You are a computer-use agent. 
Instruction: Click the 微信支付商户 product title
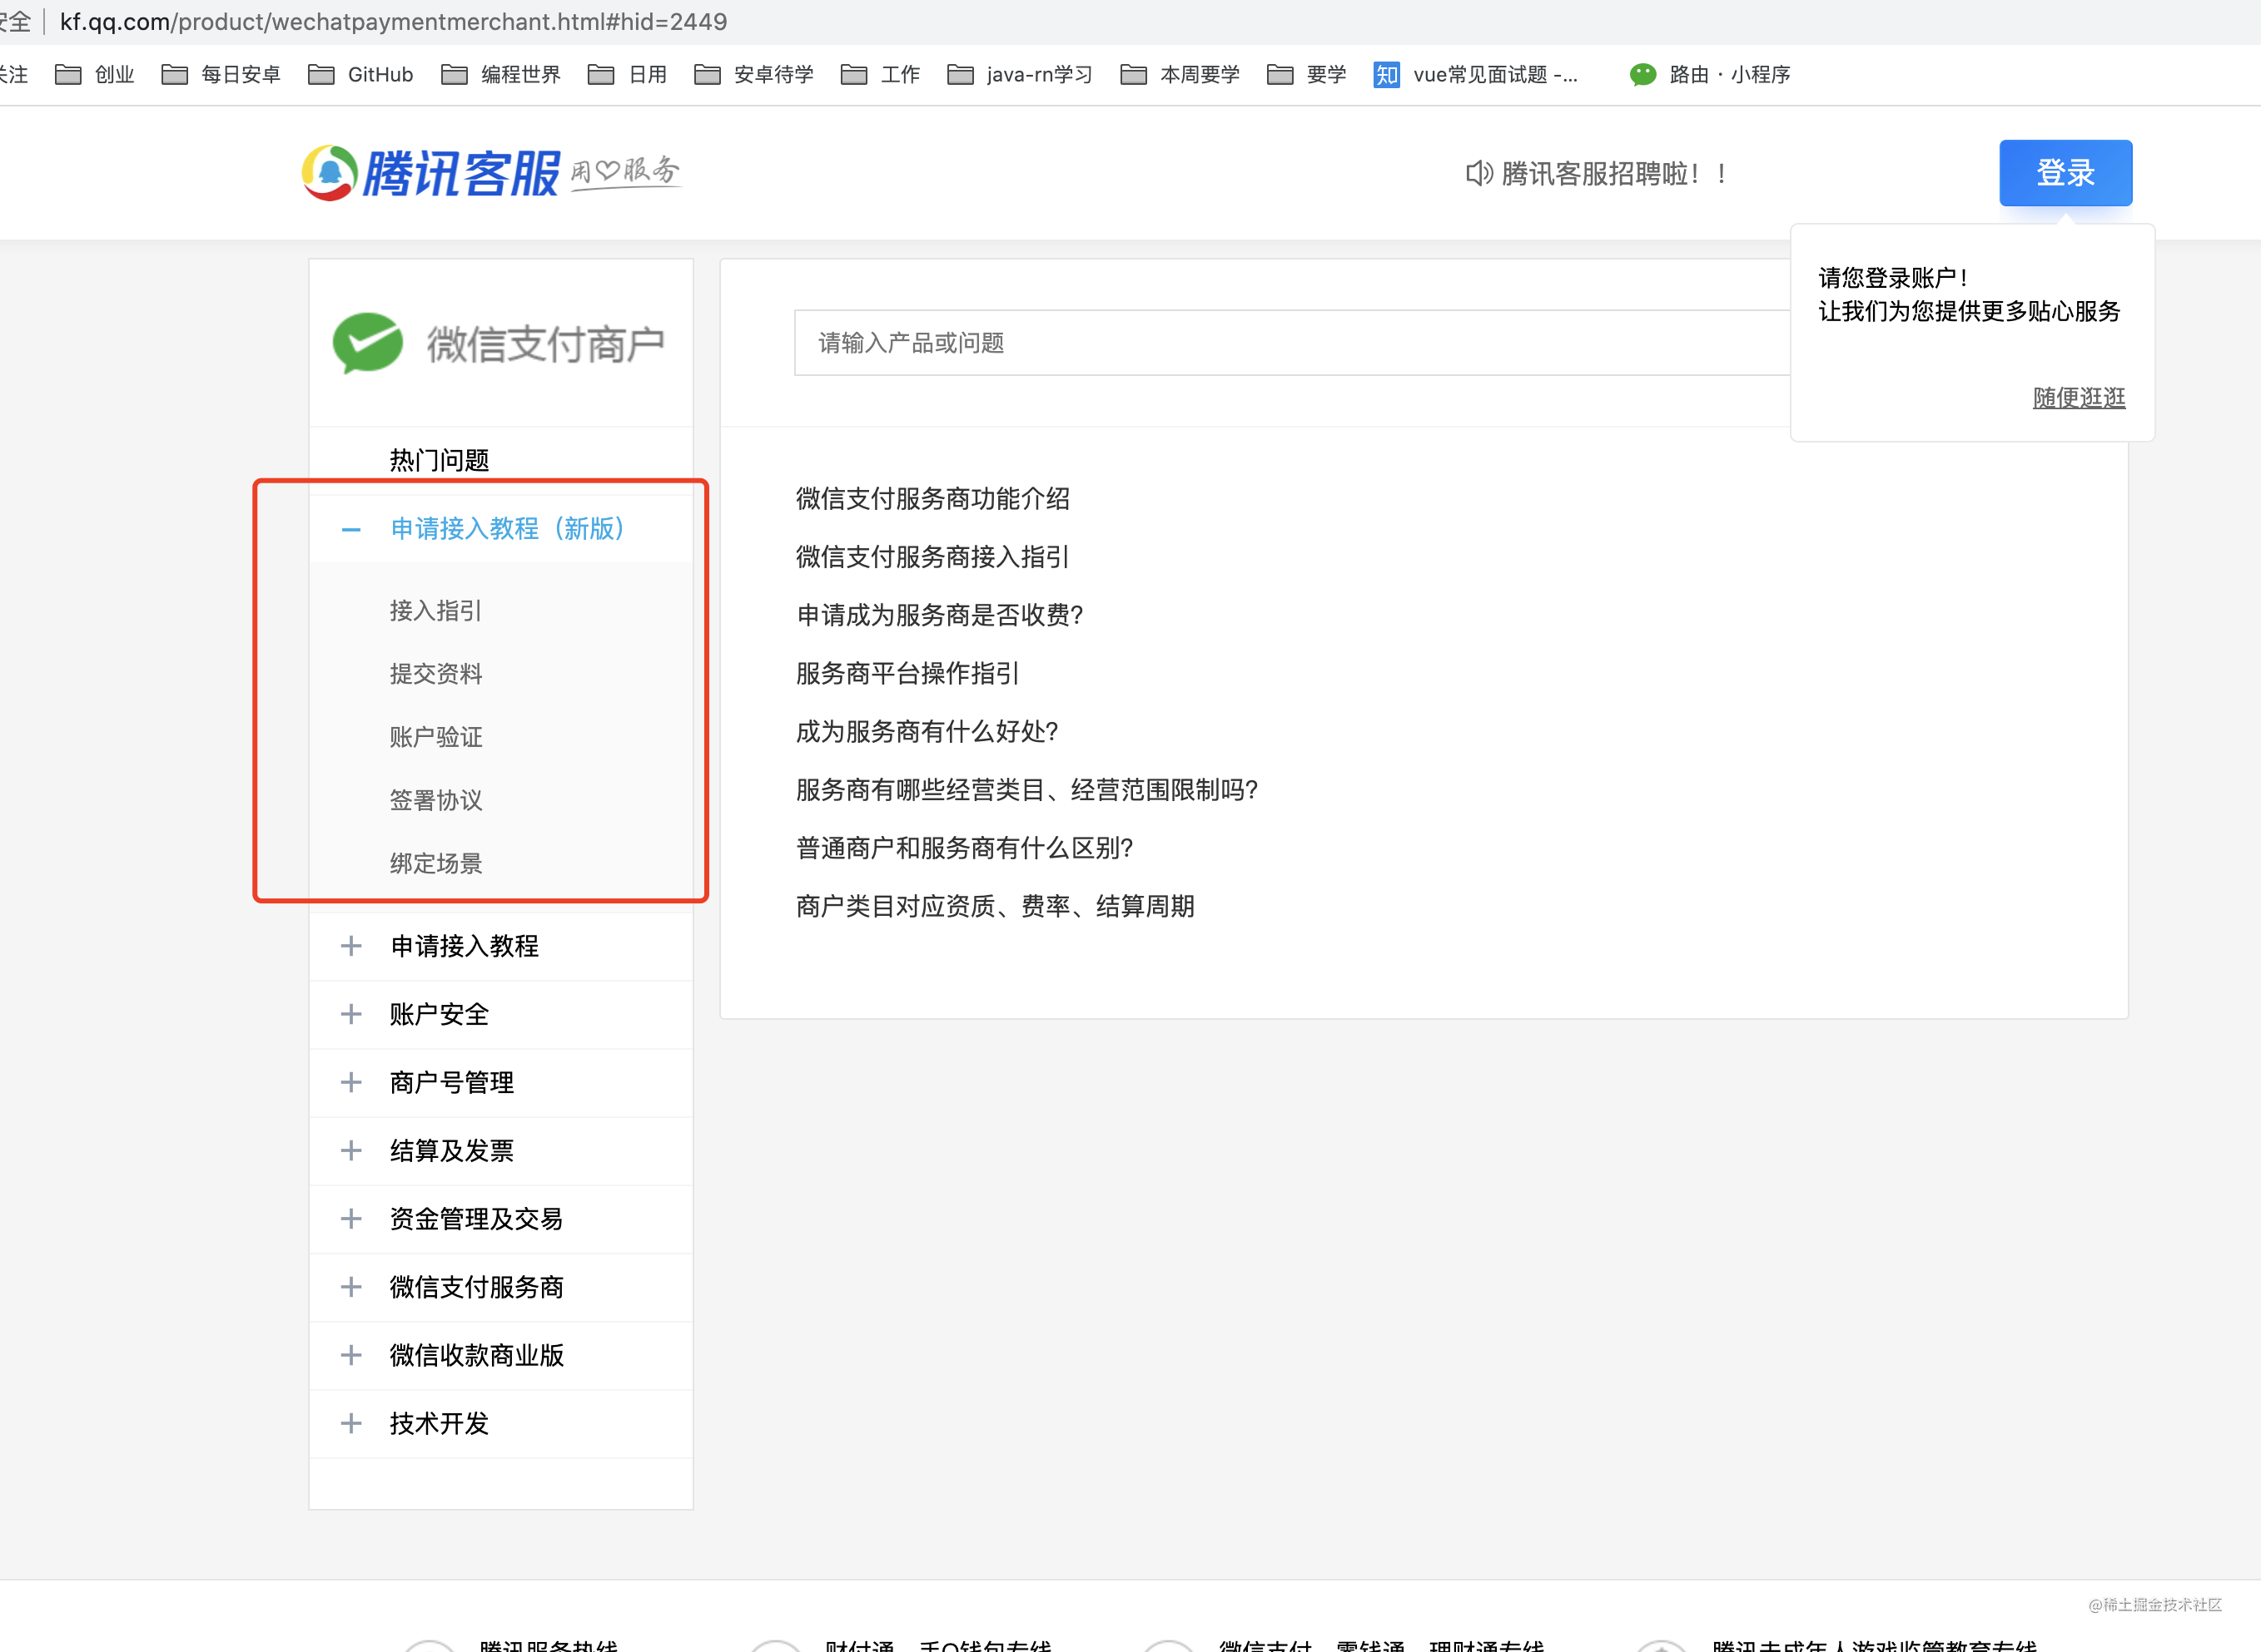pos(545,344)
